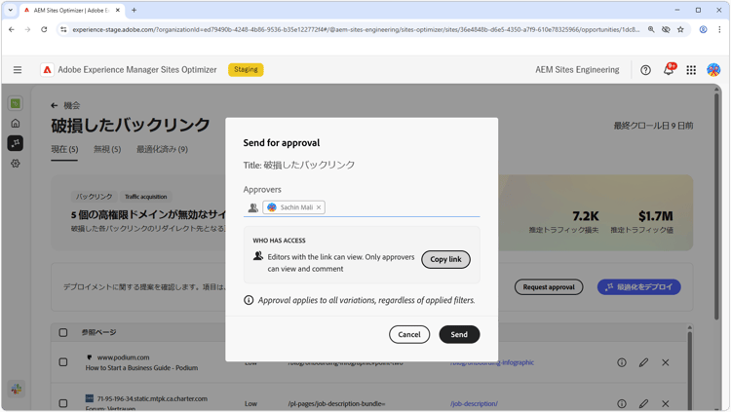This screenshot has height=412, width=731.
Task: Open the hamburger navigation menu
Action: pos(18,70)
